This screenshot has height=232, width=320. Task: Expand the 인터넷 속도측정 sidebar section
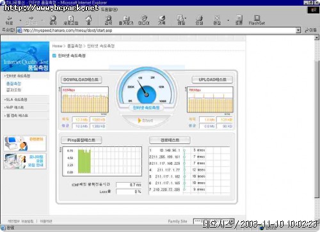point(17,76)
